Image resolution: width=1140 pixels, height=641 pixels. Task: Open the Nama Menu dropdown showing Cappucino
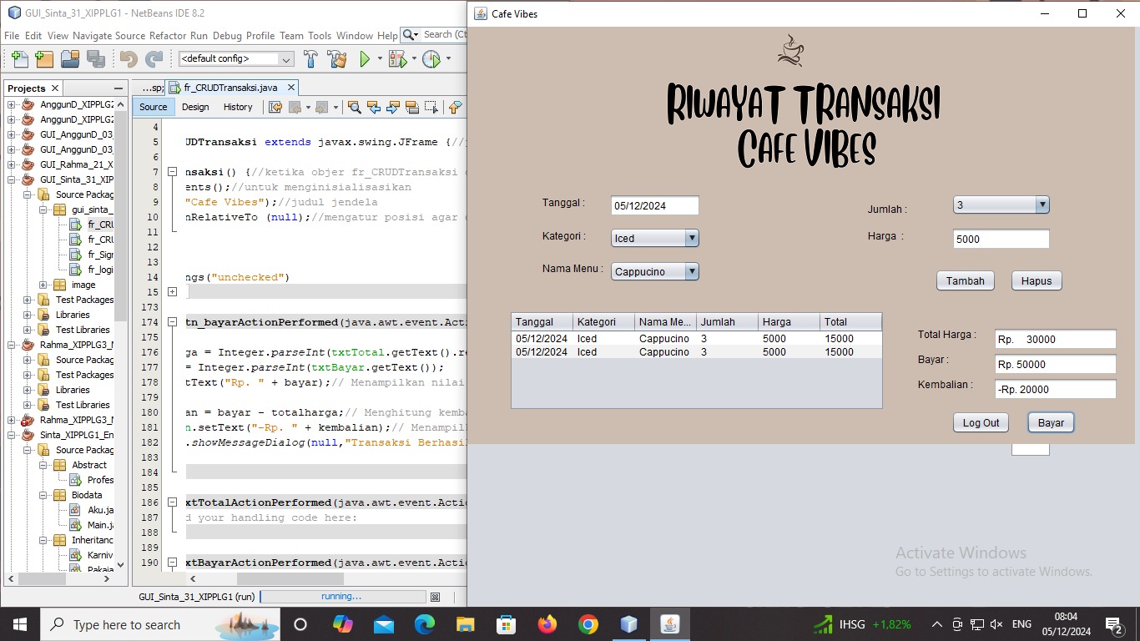coord(654,272)
